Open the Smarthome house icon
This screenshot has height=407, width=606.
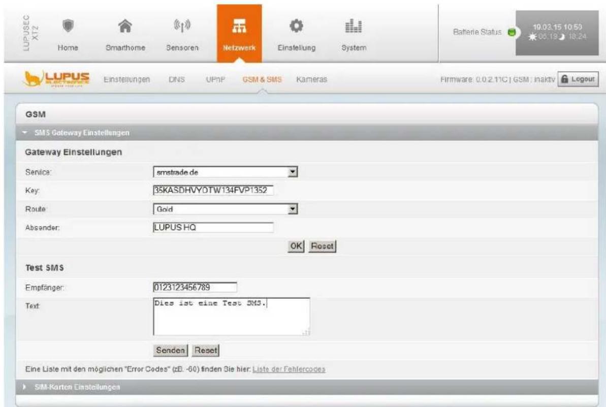point(125,26)
